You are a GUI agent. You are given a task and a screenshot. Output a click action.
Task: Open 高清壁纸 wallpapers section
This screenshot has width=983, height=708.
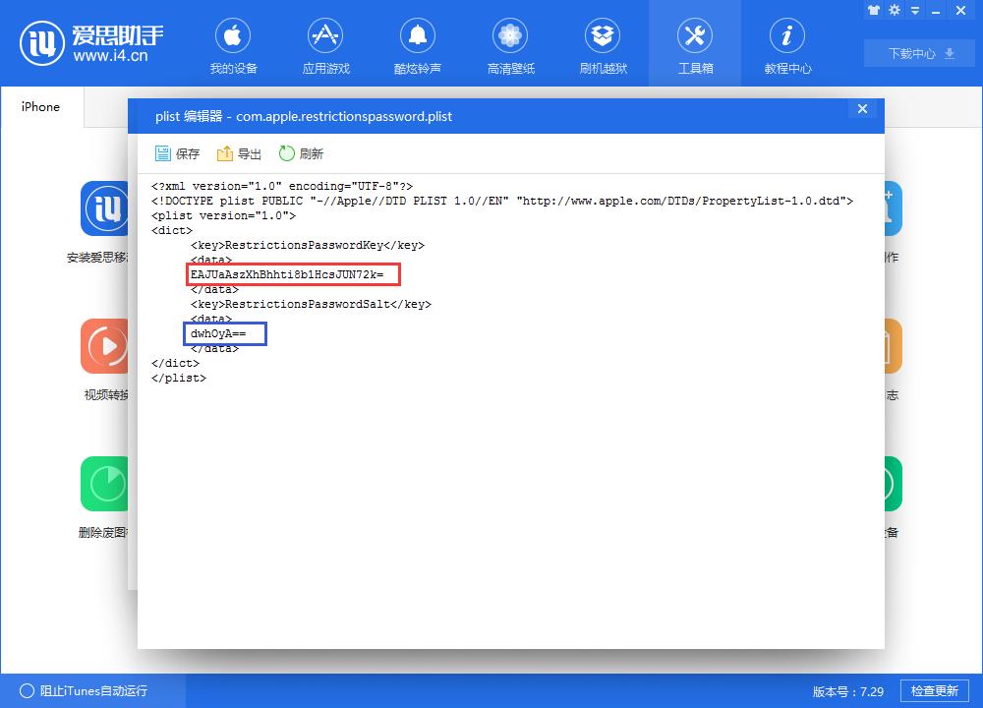(510, 47)
